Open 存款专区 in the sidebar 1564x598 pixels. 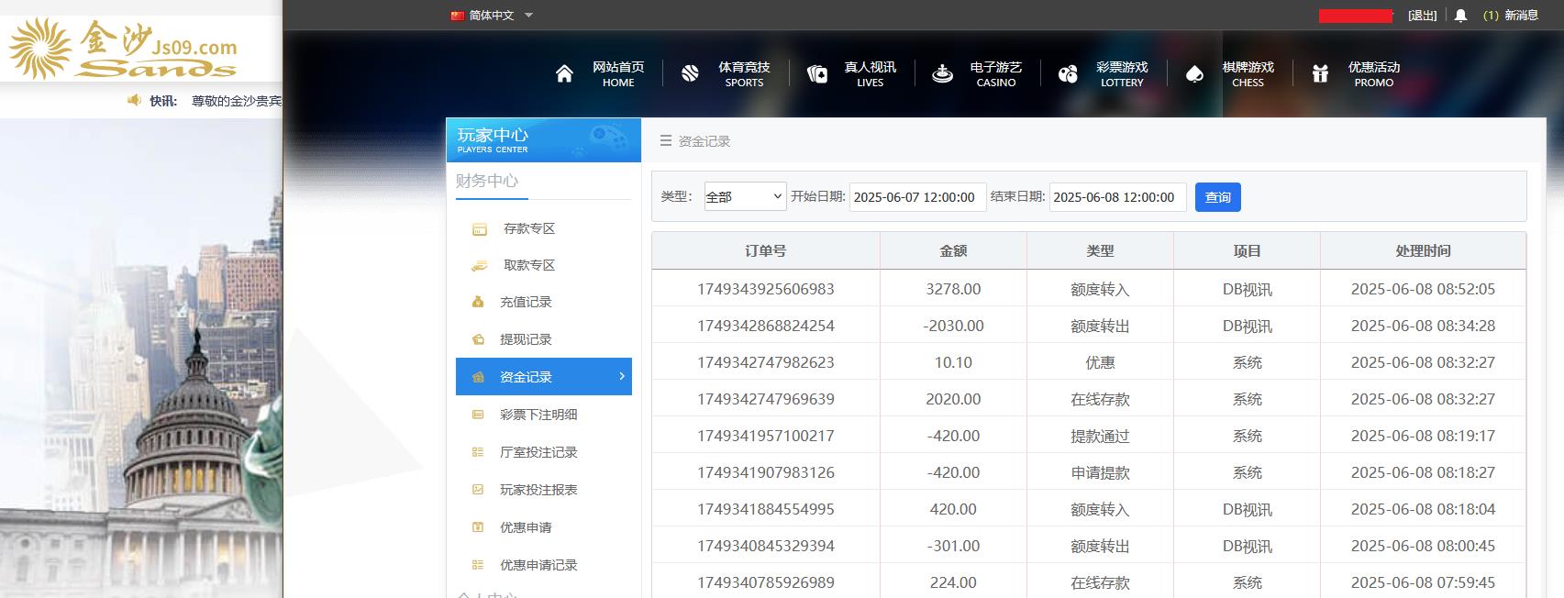(528, 228)
